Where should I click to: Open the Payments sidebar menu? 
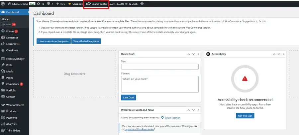[x=15, y=118]
